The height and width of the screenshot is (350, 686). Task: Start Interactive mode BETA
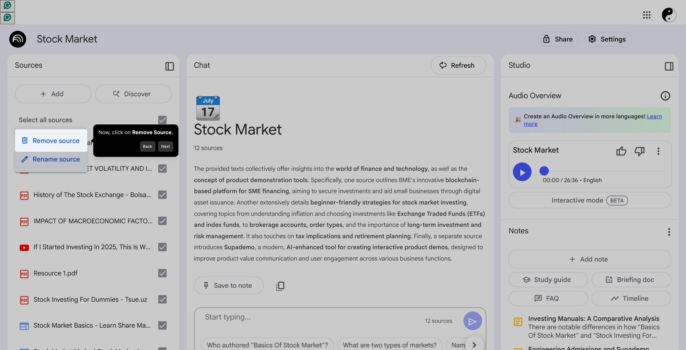click(589, 200)
